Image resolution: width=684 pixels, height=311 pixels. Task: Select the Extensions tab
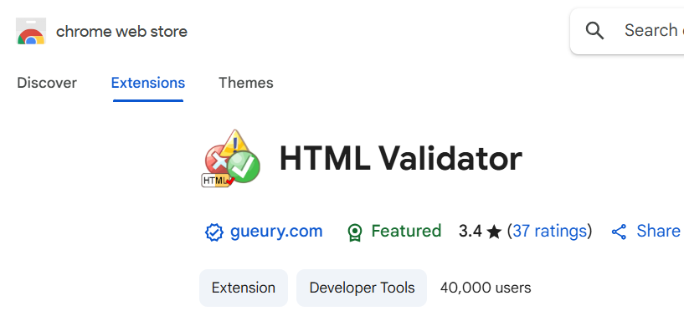pos(148,83)
